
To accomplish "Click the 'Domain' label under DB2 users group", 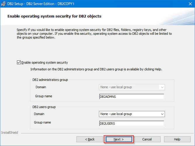I will click(39, 114).
